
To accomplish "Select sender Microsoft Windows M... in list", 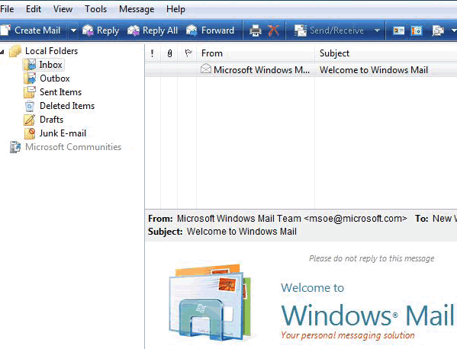I will click(x=262, y=70).
